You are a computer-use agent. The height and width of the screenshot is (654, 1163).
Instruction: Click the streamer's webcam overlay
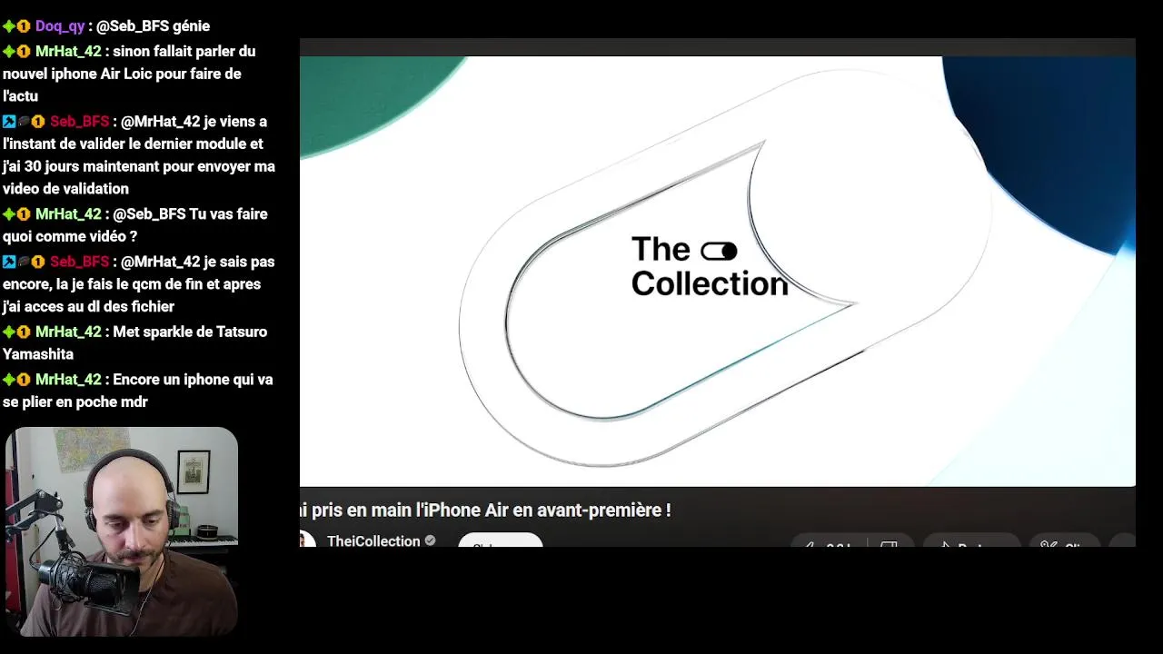122,531
